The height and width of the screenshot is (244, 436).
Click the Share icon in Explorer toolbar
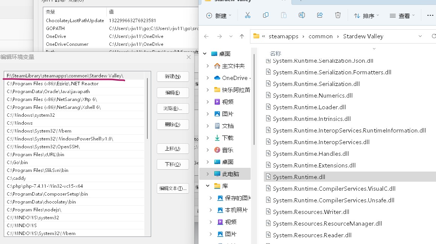click(x=319, y=15)
